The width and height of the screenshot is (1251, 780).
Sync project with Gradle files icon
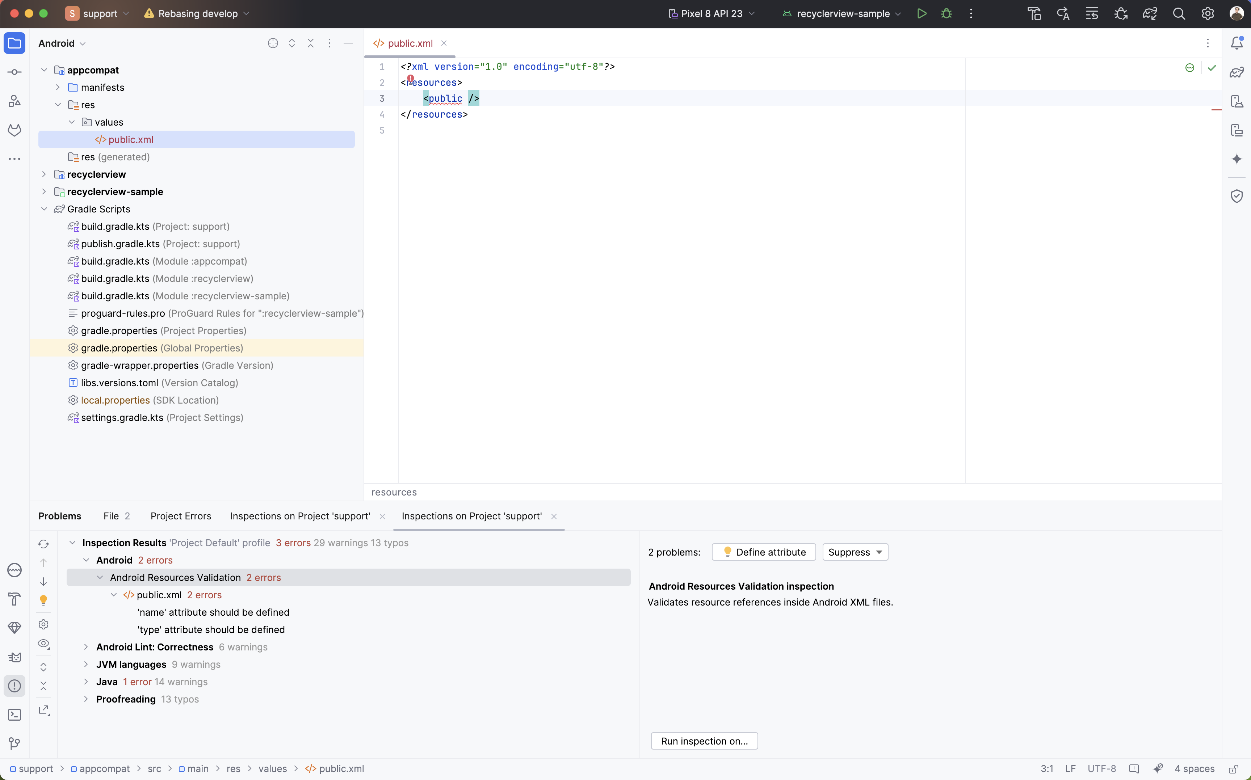[1150, 14]
